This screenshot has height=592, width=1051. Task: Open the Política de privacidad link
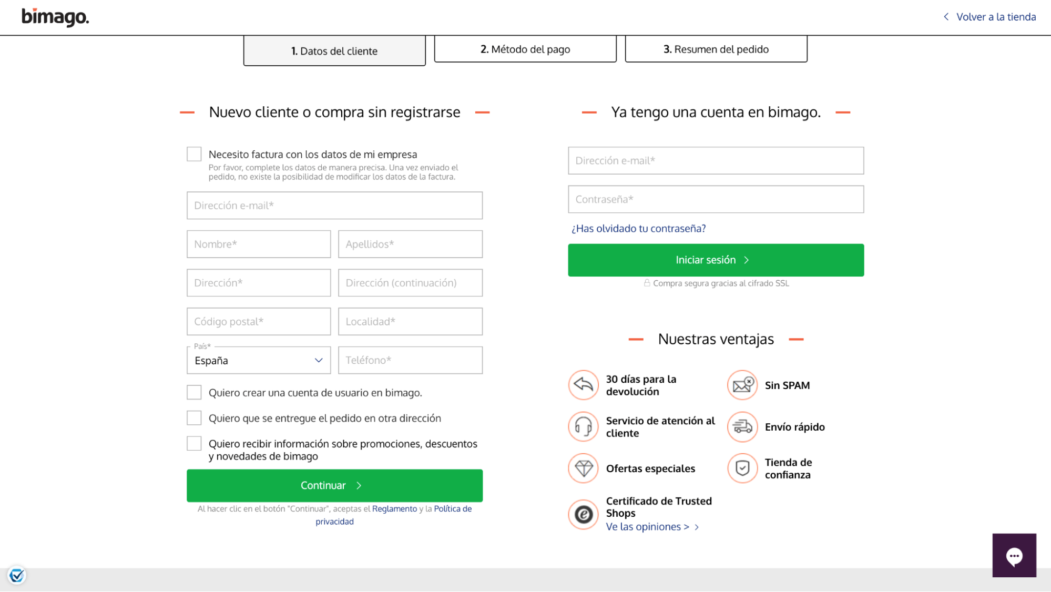(x=393, y=515)
